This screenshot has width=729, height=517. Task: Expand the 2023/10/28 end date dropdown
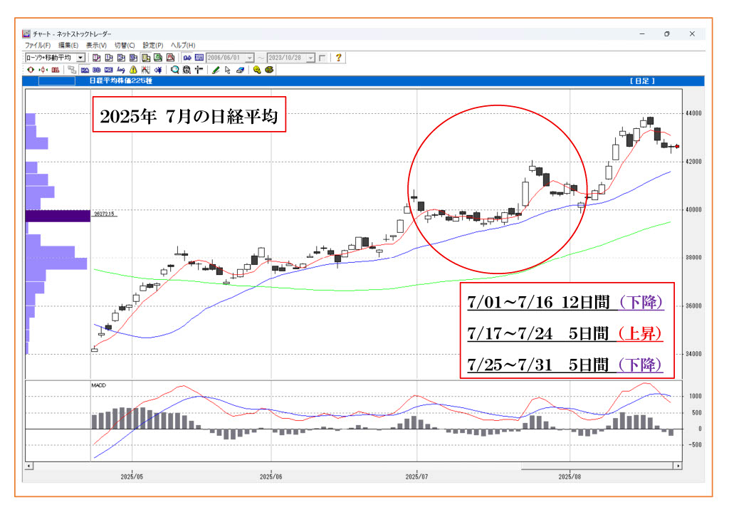tap(310, 58)
